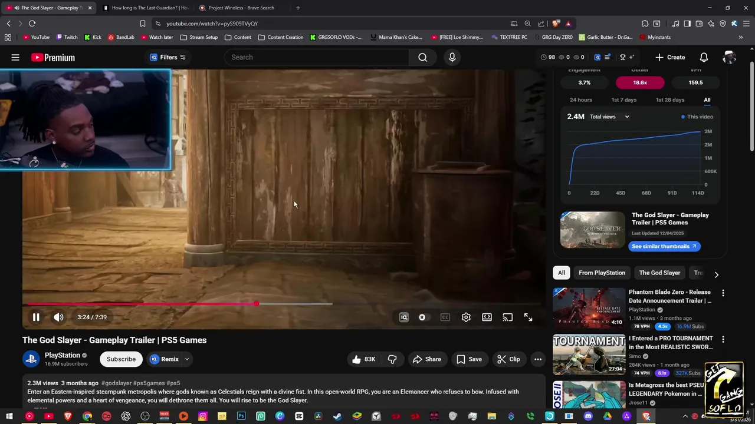Image resolution: width=755 pixels, height=424 pixels.
Task: Save the video to a playlist
Action: (469, 359)
